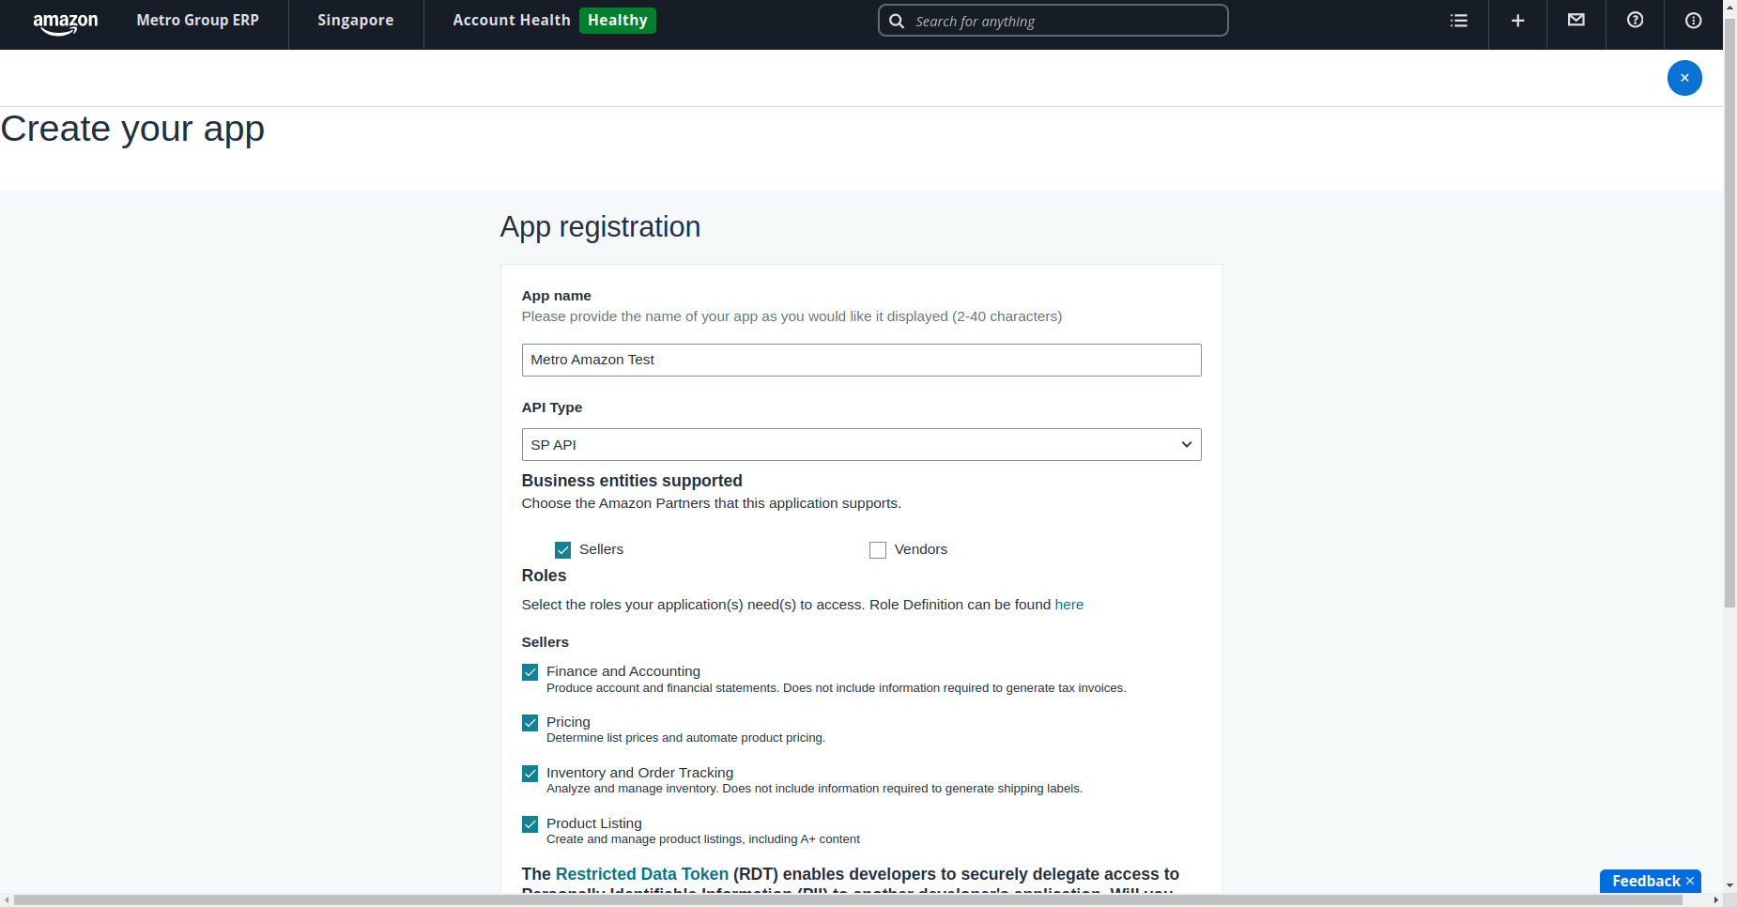Dismiss the Feedback tab with its X
Image resolution: width=1737 pixels, height=907 pixels.
click(x=1689, y=881)
